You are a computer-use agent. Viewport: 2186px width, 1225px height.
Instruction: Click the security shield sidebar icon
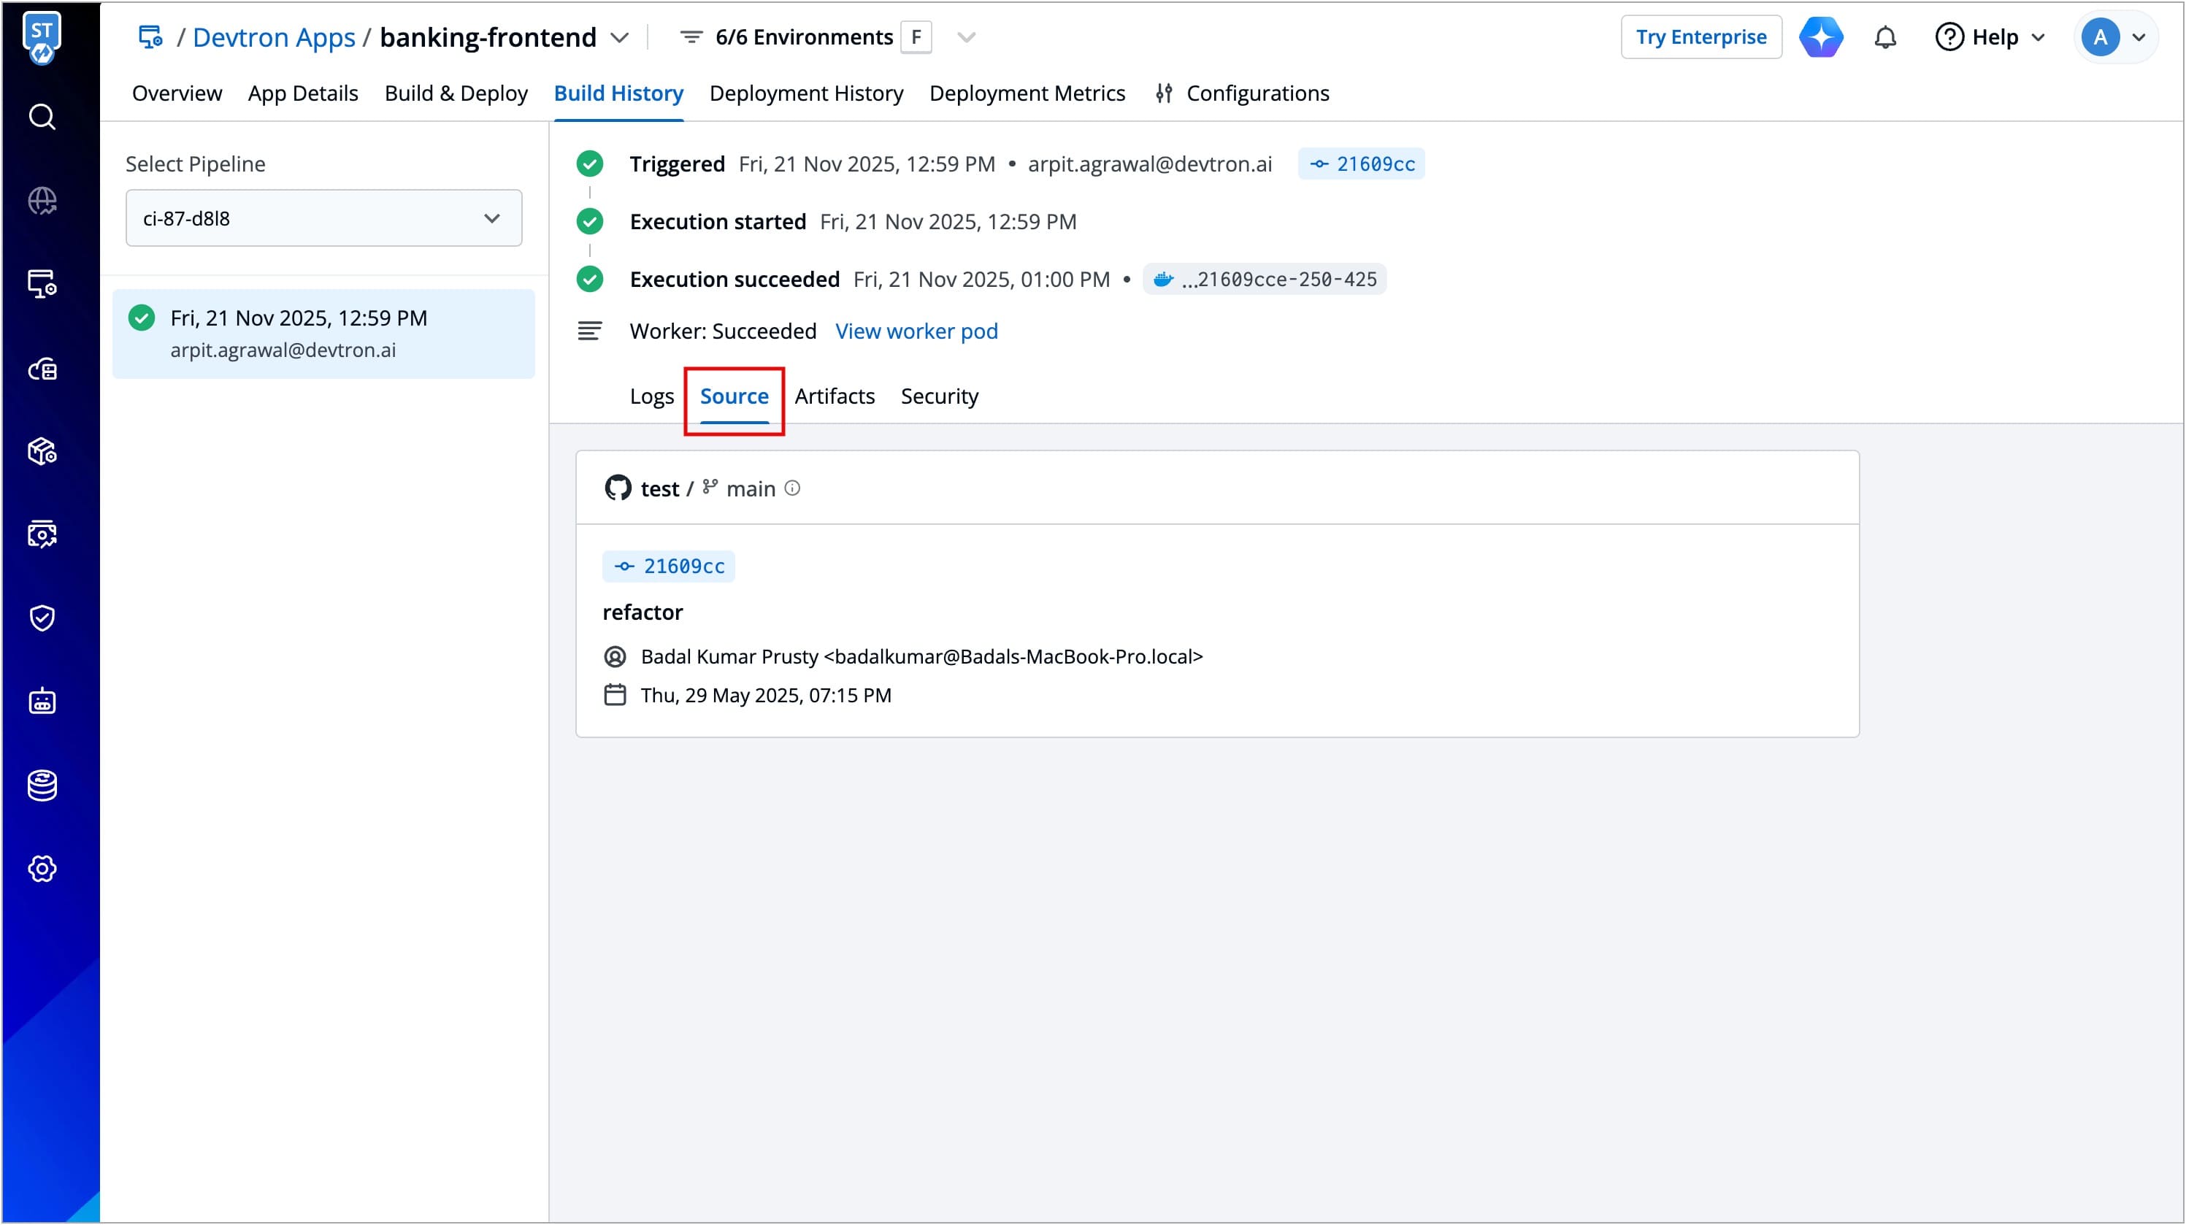(42, 618)
